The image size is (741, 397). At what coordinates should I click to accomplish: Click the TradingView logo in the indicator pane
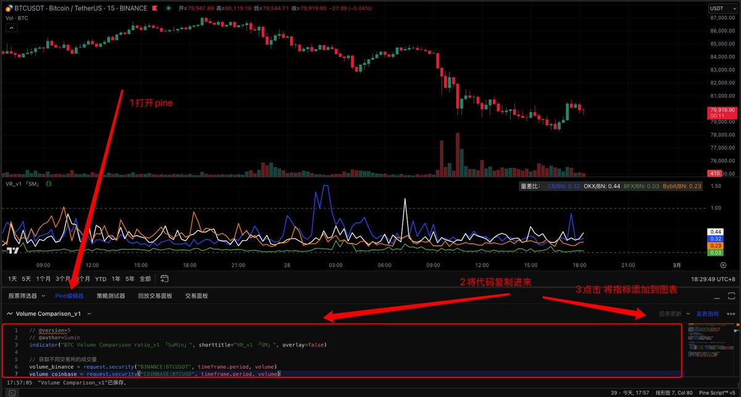[x=12, y=250]
